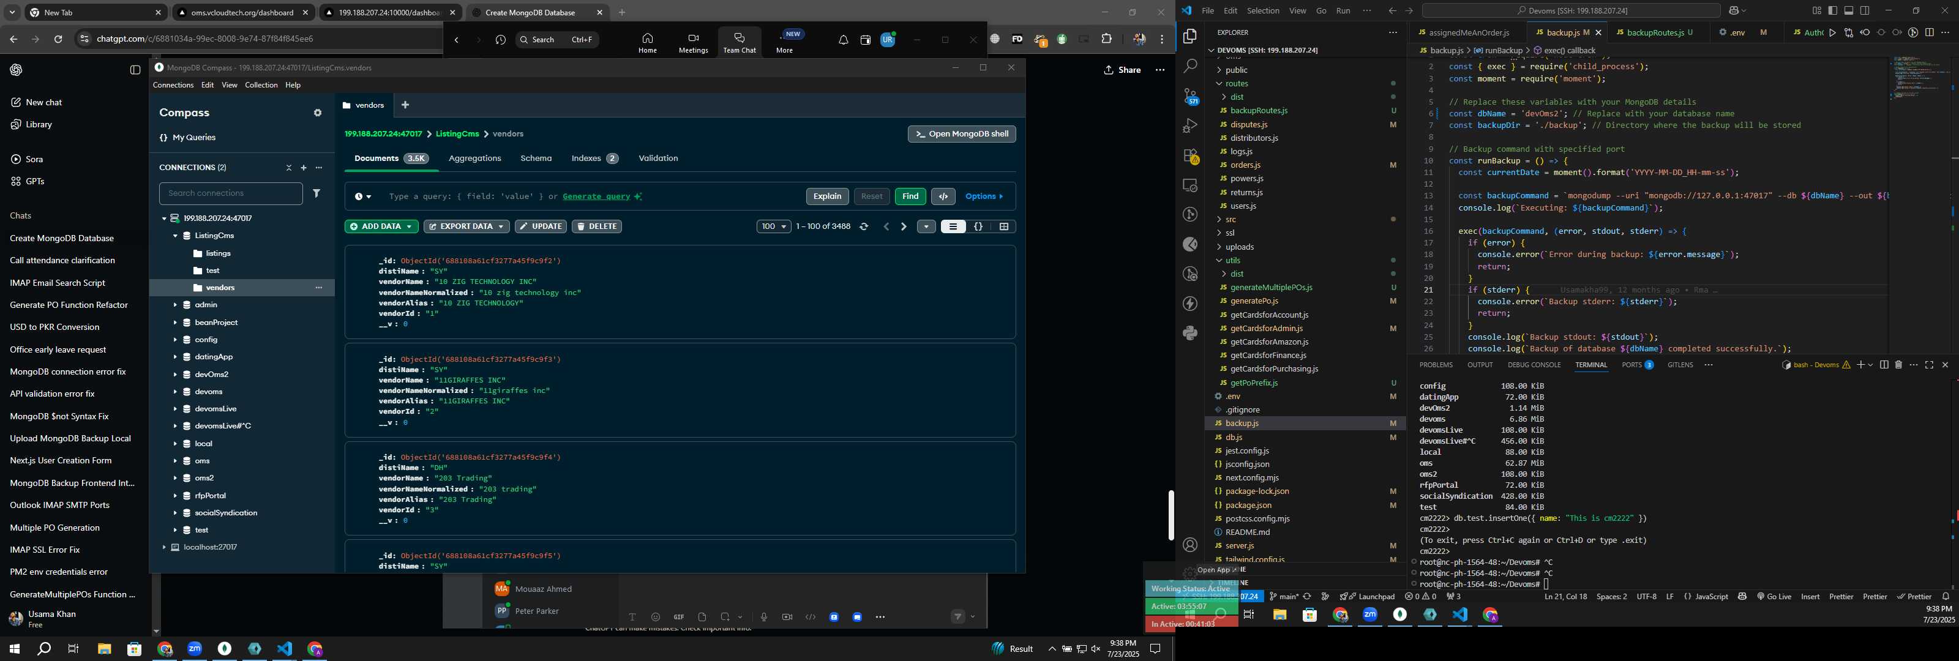Click Open MongoDB shell button
Viewport: 1959px width, 661px height.
(961, 134)
